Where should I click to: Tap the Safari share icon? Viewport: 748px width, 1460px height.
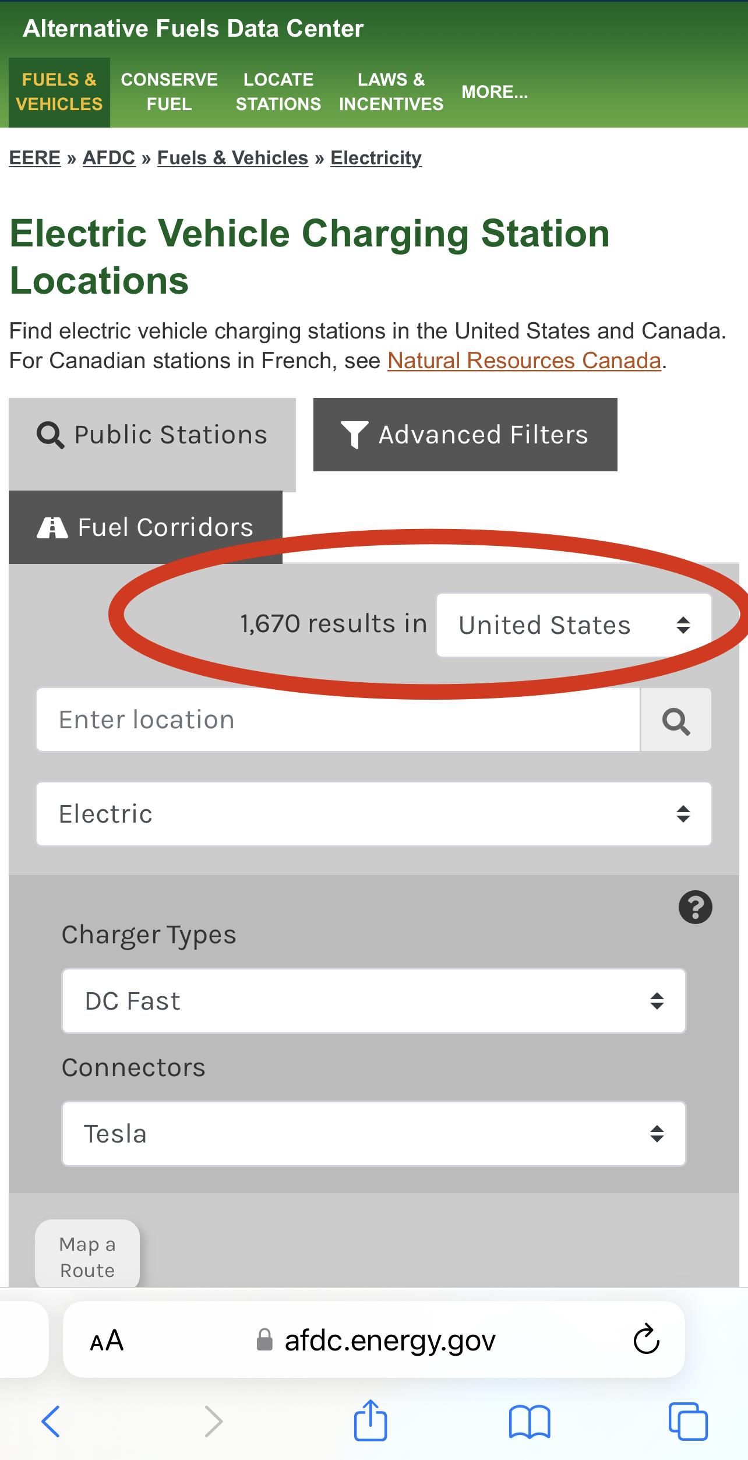tap(371, 1420)
